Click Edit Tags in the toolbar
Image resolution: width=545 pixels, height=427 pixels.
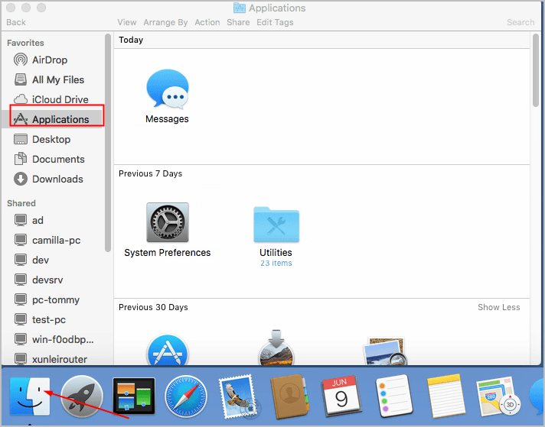click(275, 22)
